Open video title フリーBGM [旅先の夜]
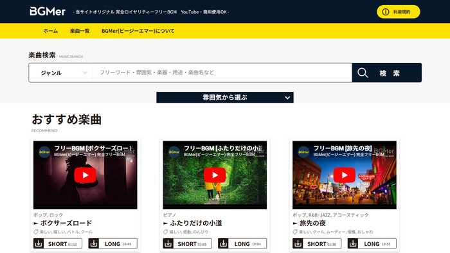Viewport: 450px width, 253px height. click(343, 148)
